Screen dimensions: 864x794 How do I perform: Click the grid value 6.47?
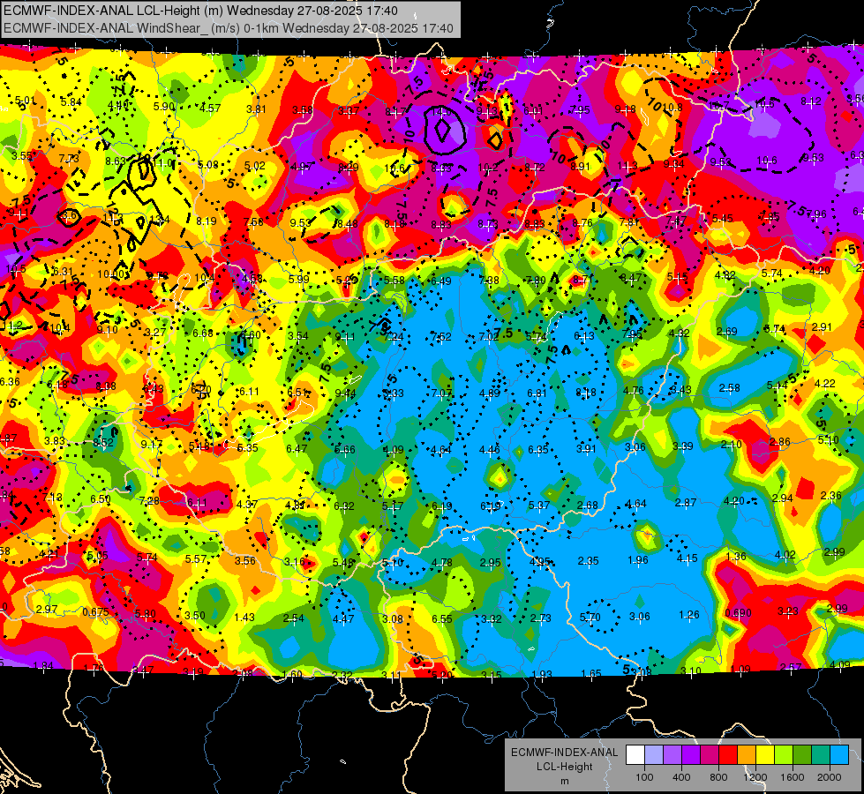[x=297, y=448]
